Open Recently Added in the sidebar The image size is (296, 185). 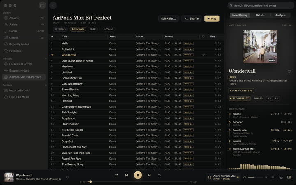coord(24,44)
